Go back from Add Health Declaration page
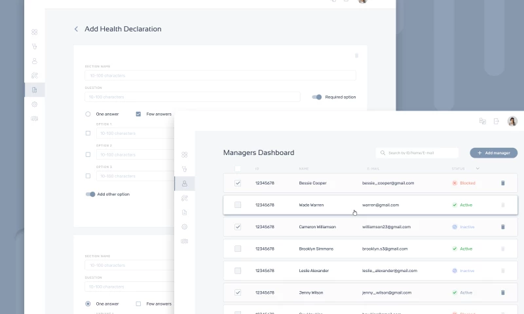This screenshot has height=314, width=524. coord(76,29)
